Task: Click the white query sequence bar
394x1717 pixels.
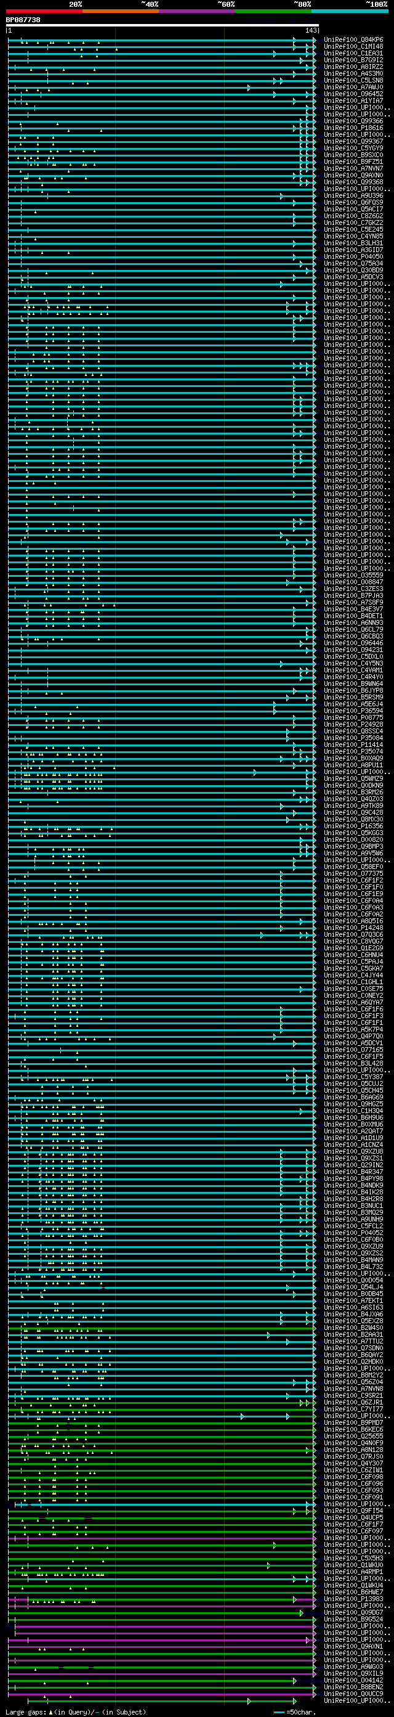Action: coord(163,25)
